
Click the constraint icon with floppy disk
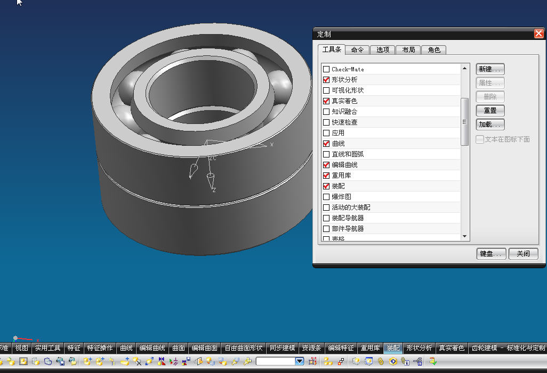coord(186,361)
